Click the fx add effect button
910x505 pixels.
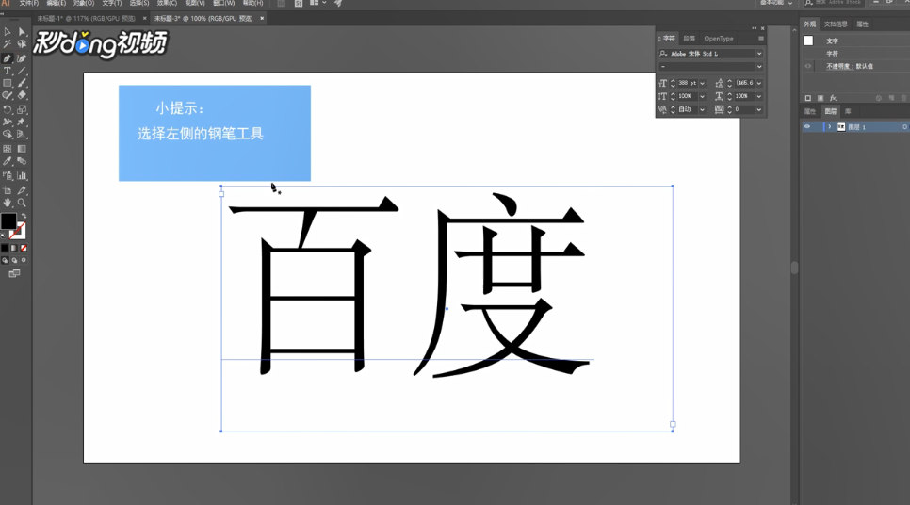pyautogui.click(x=834, y=98)
